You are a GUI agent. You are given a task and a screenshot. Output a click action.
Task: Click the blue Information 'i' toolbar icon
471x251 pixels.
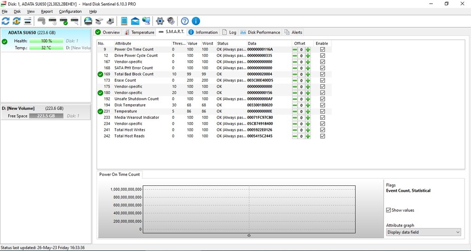coord(195,21)
